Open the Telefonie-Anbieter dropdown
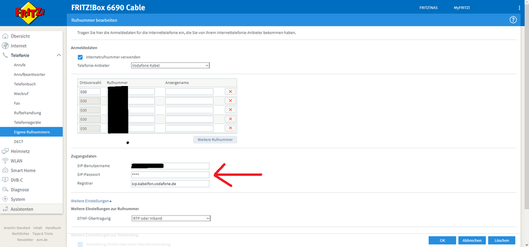The height and width of the screenshot is (247, 529). 171,65
